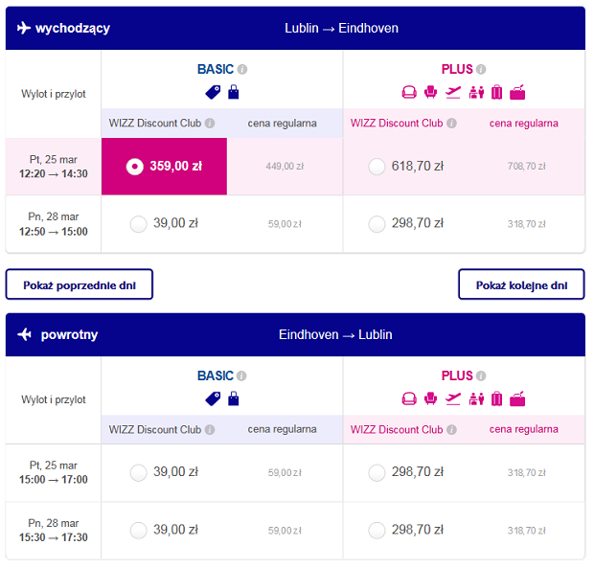The width and height of the screenshot is (594, 568).
Task: Click the handbag icon under outbound BASIC
Action: [234, 92]
